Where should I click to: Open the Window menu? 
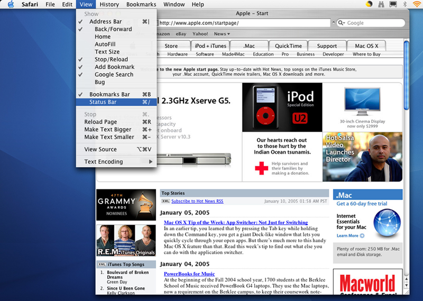[174, 4]
